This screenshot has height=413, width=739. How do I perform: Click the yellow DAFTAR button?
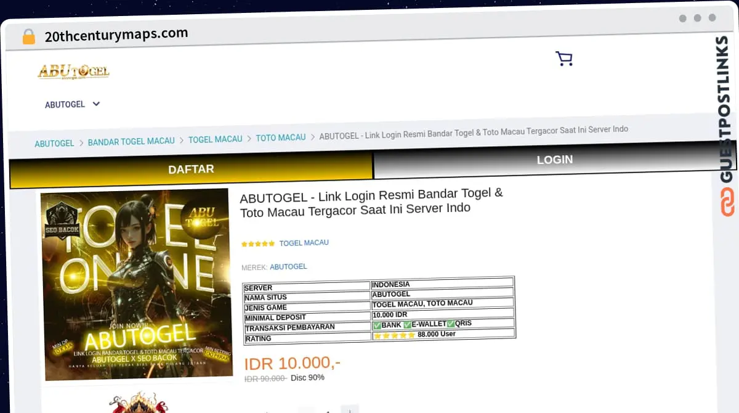[191, 170]
